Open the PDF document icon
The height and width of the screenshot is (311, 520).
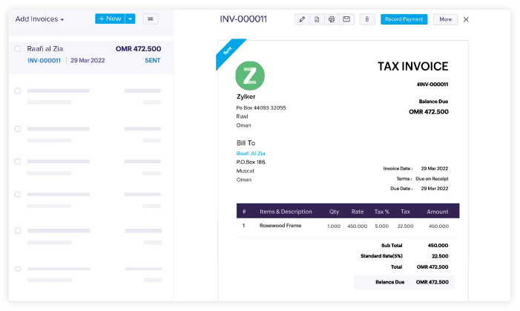click(317, 19)
